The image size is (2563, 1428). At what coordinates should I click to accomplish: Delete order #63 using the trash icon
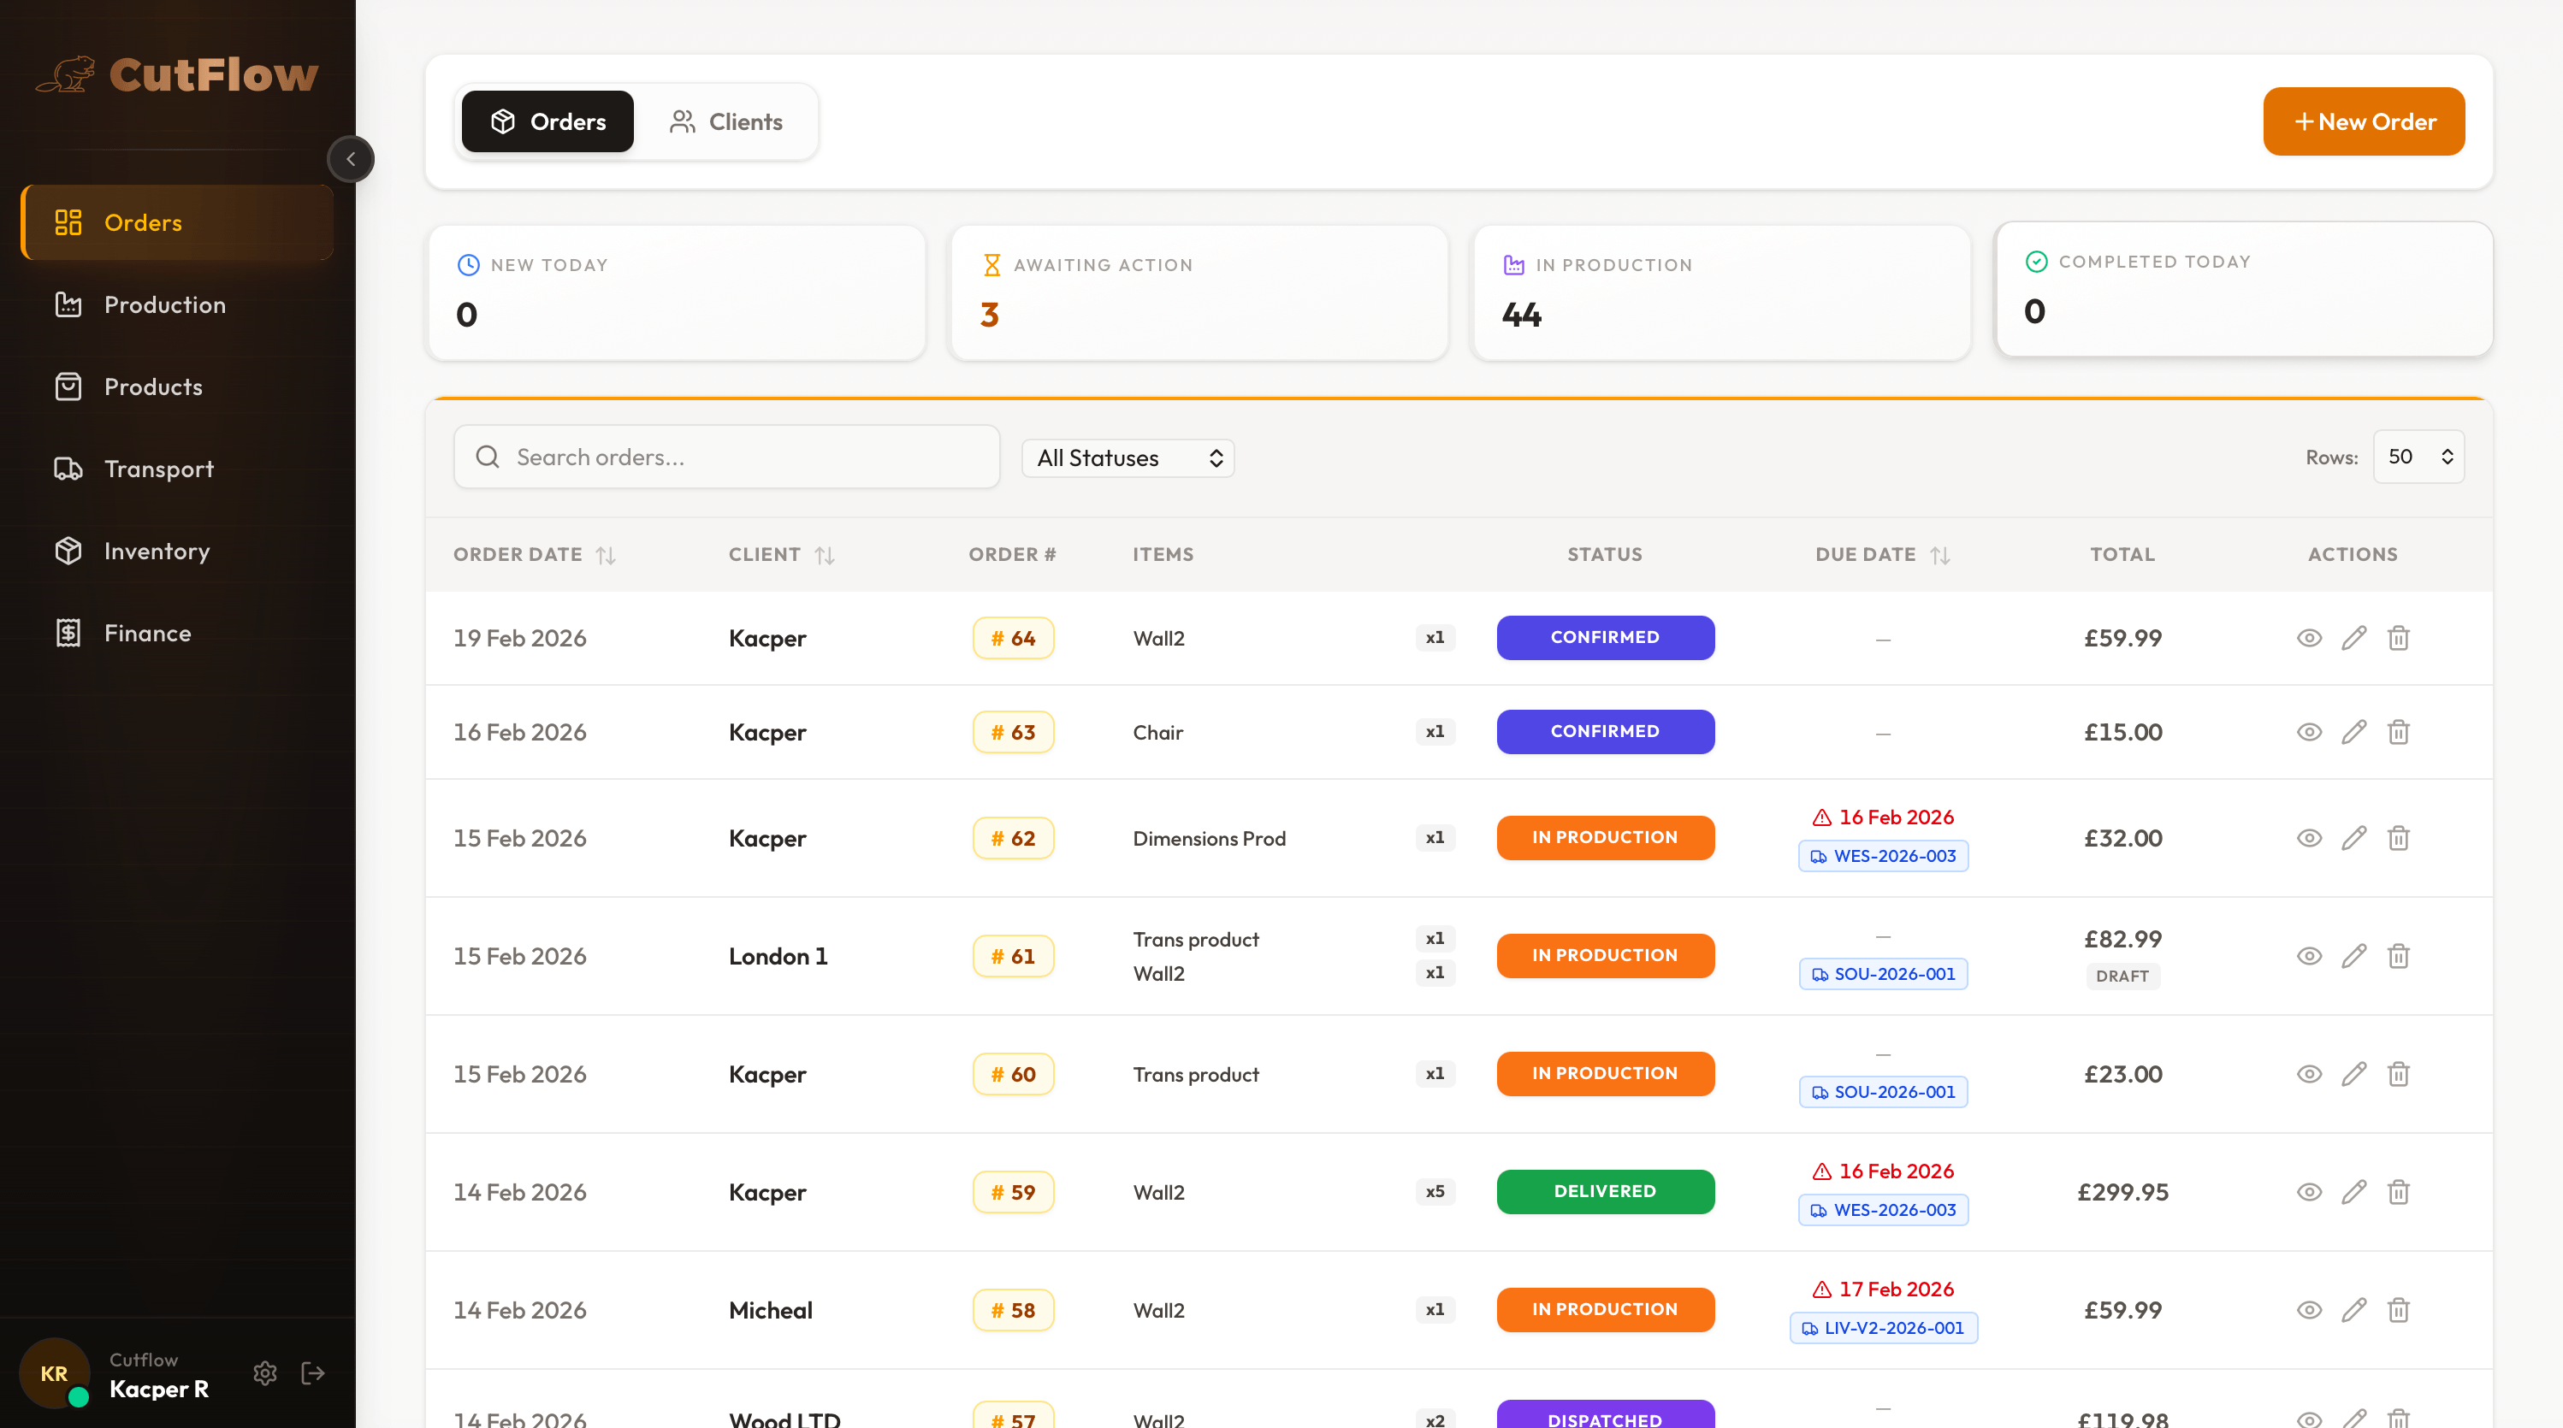tap(2398, 732)
